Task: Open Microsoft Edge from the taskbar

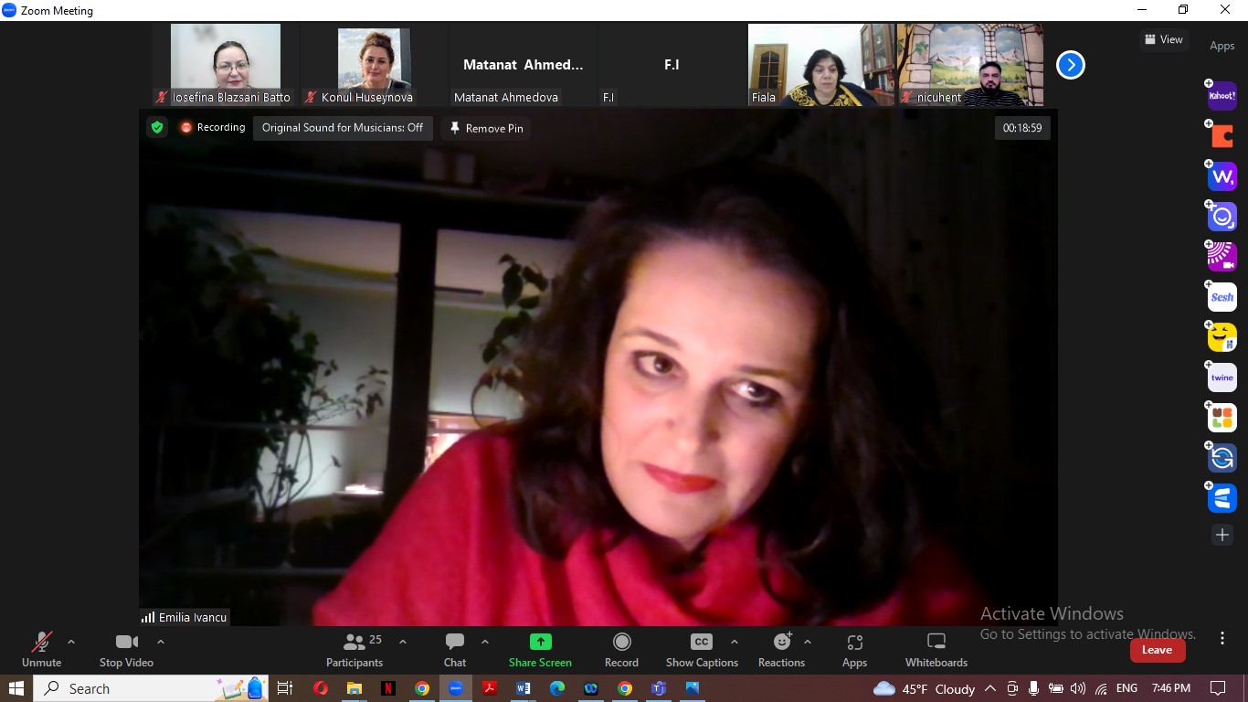Action: (x=557, y=688)
